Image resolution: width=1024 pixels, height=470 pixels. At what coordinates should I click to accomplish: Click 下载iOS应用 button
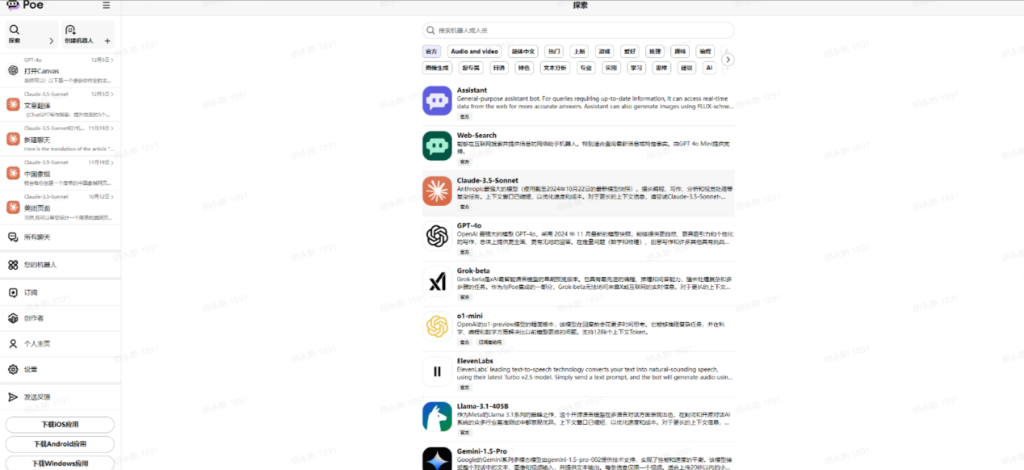[60, 425]
